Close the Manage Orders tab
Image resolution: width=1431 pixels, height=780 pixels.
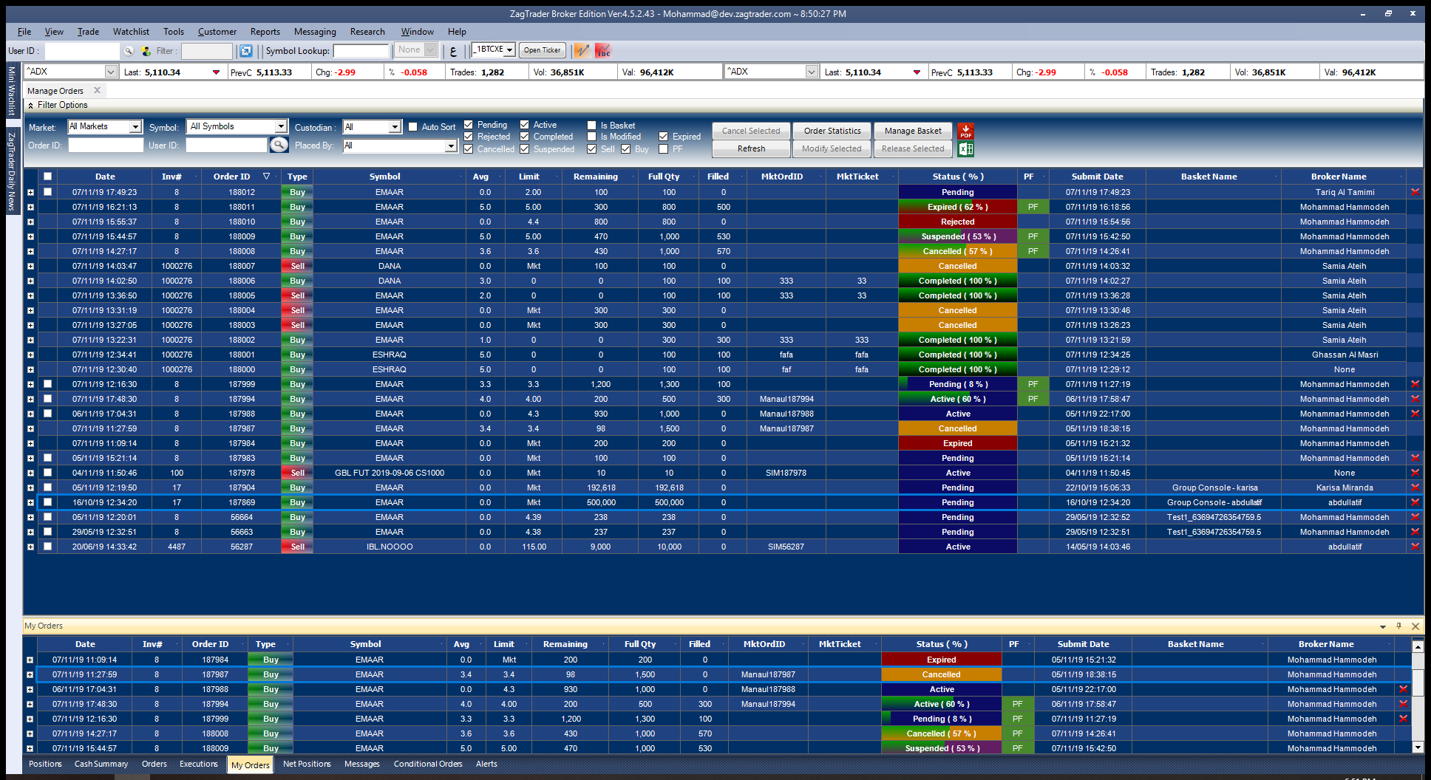[97, 90]
